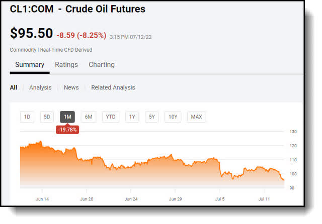Viewport: 322px width, 224px height.
Task: Filter by Analysis
Action: (x=40, y=87)
